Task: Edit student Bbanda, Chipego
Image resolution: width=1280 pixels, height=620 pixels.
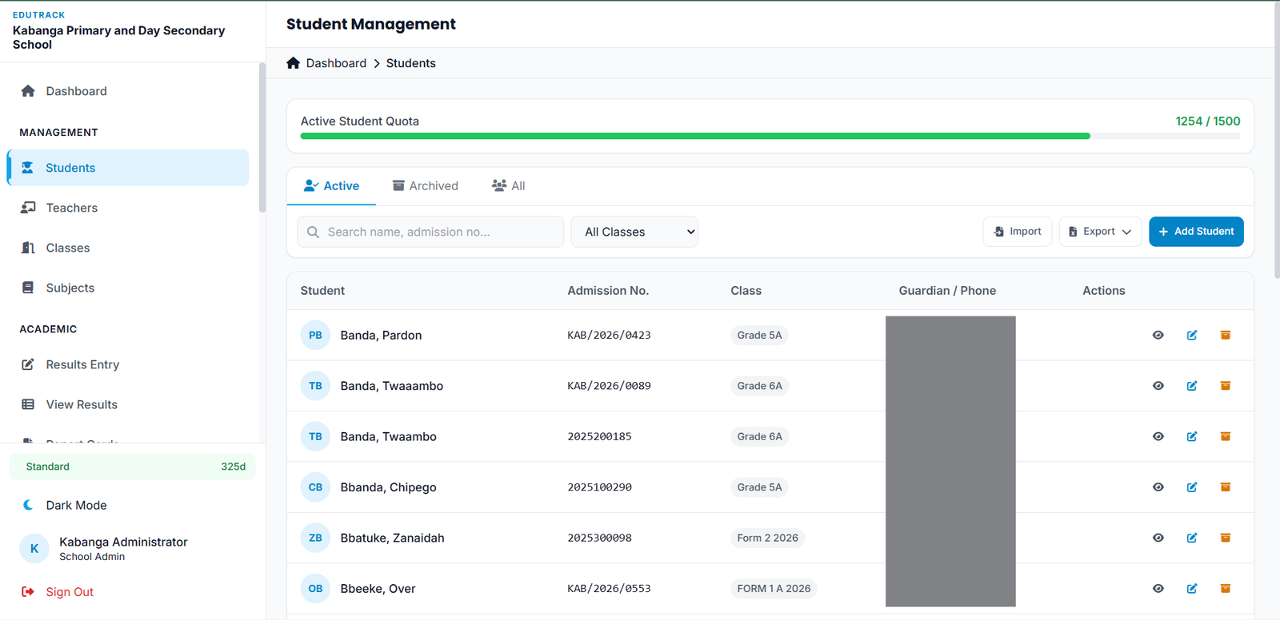Action: [1192, 487]
